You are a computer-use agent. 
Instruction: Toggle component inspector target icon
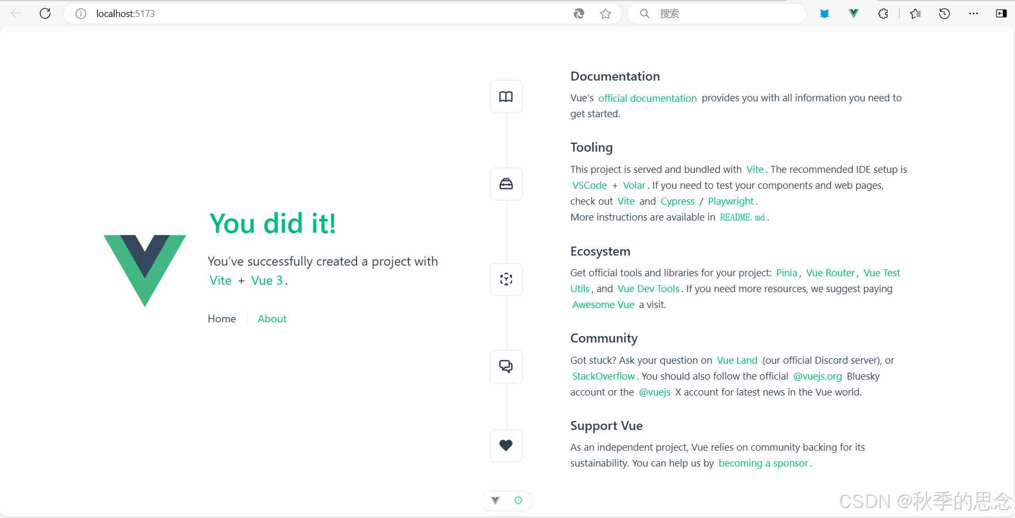[x=518, y=500]
